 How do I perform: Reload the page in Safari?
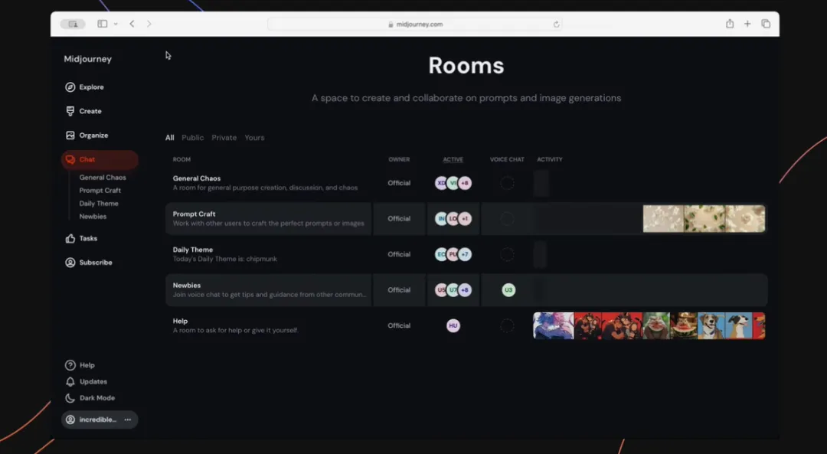tap(556, 24)
